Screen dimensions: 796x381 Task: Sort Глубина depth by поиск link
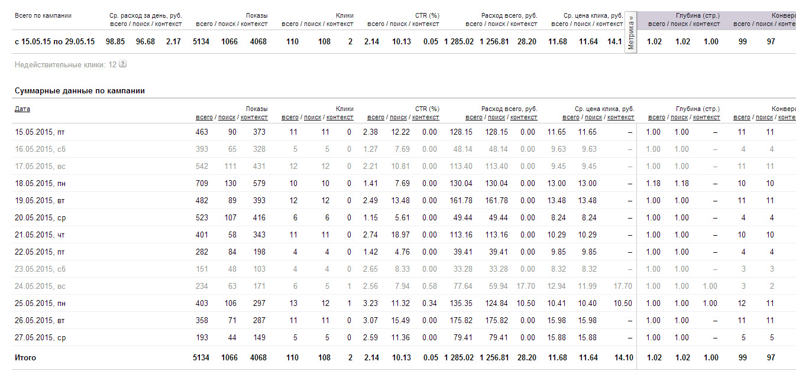pos(679,117)
